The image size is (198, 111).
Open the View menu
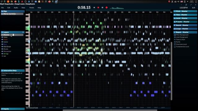point(23,8)
